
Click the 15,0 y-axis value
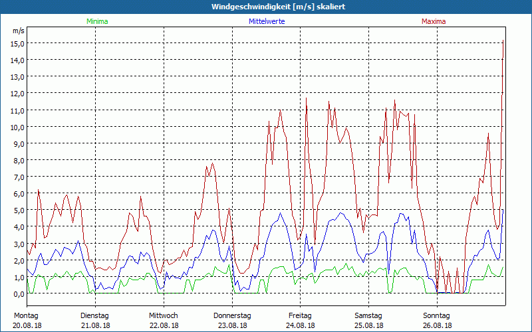17,43
